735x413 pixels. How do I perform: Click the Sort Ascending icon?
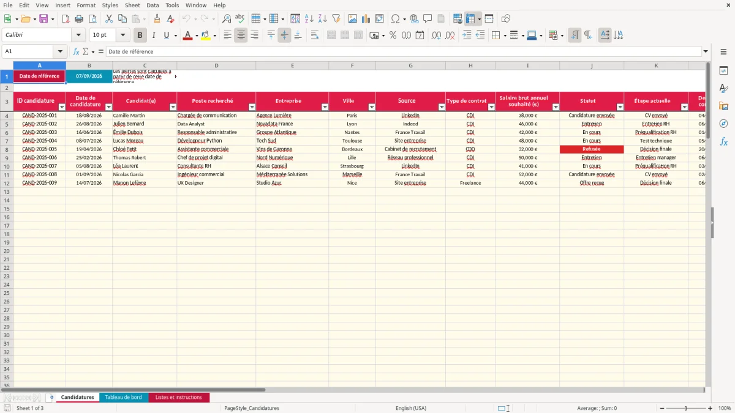tap(309, 19)
